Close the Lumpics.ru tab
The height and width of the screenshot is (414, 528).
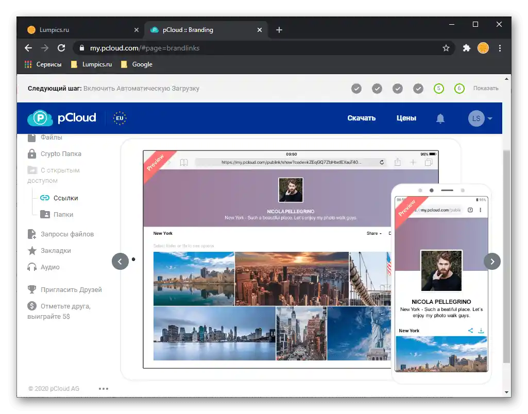point(137,30)
